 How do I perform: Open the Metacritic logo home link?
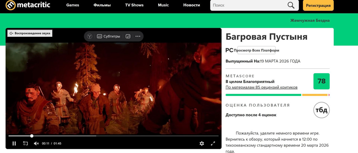28,5
